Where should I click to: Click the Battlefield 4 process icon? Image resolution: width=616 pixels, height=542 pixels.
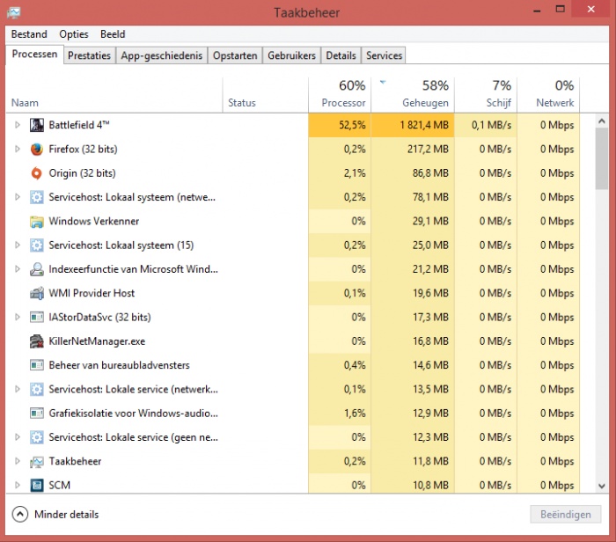[37, 125]
